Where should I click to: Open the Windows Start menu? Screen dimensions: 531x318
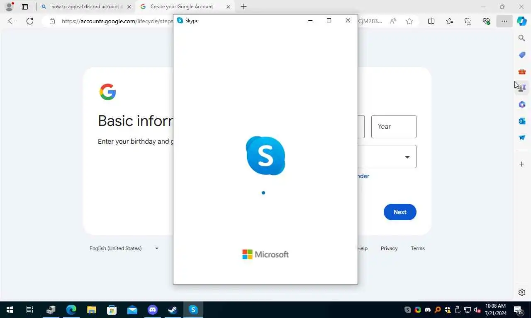point(10,310)
